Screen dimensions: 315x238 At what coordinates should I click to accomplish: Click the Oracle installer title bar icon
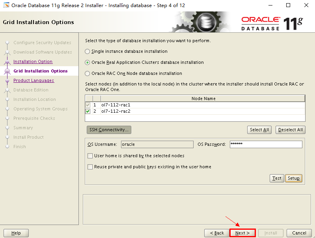pos(6,5)
